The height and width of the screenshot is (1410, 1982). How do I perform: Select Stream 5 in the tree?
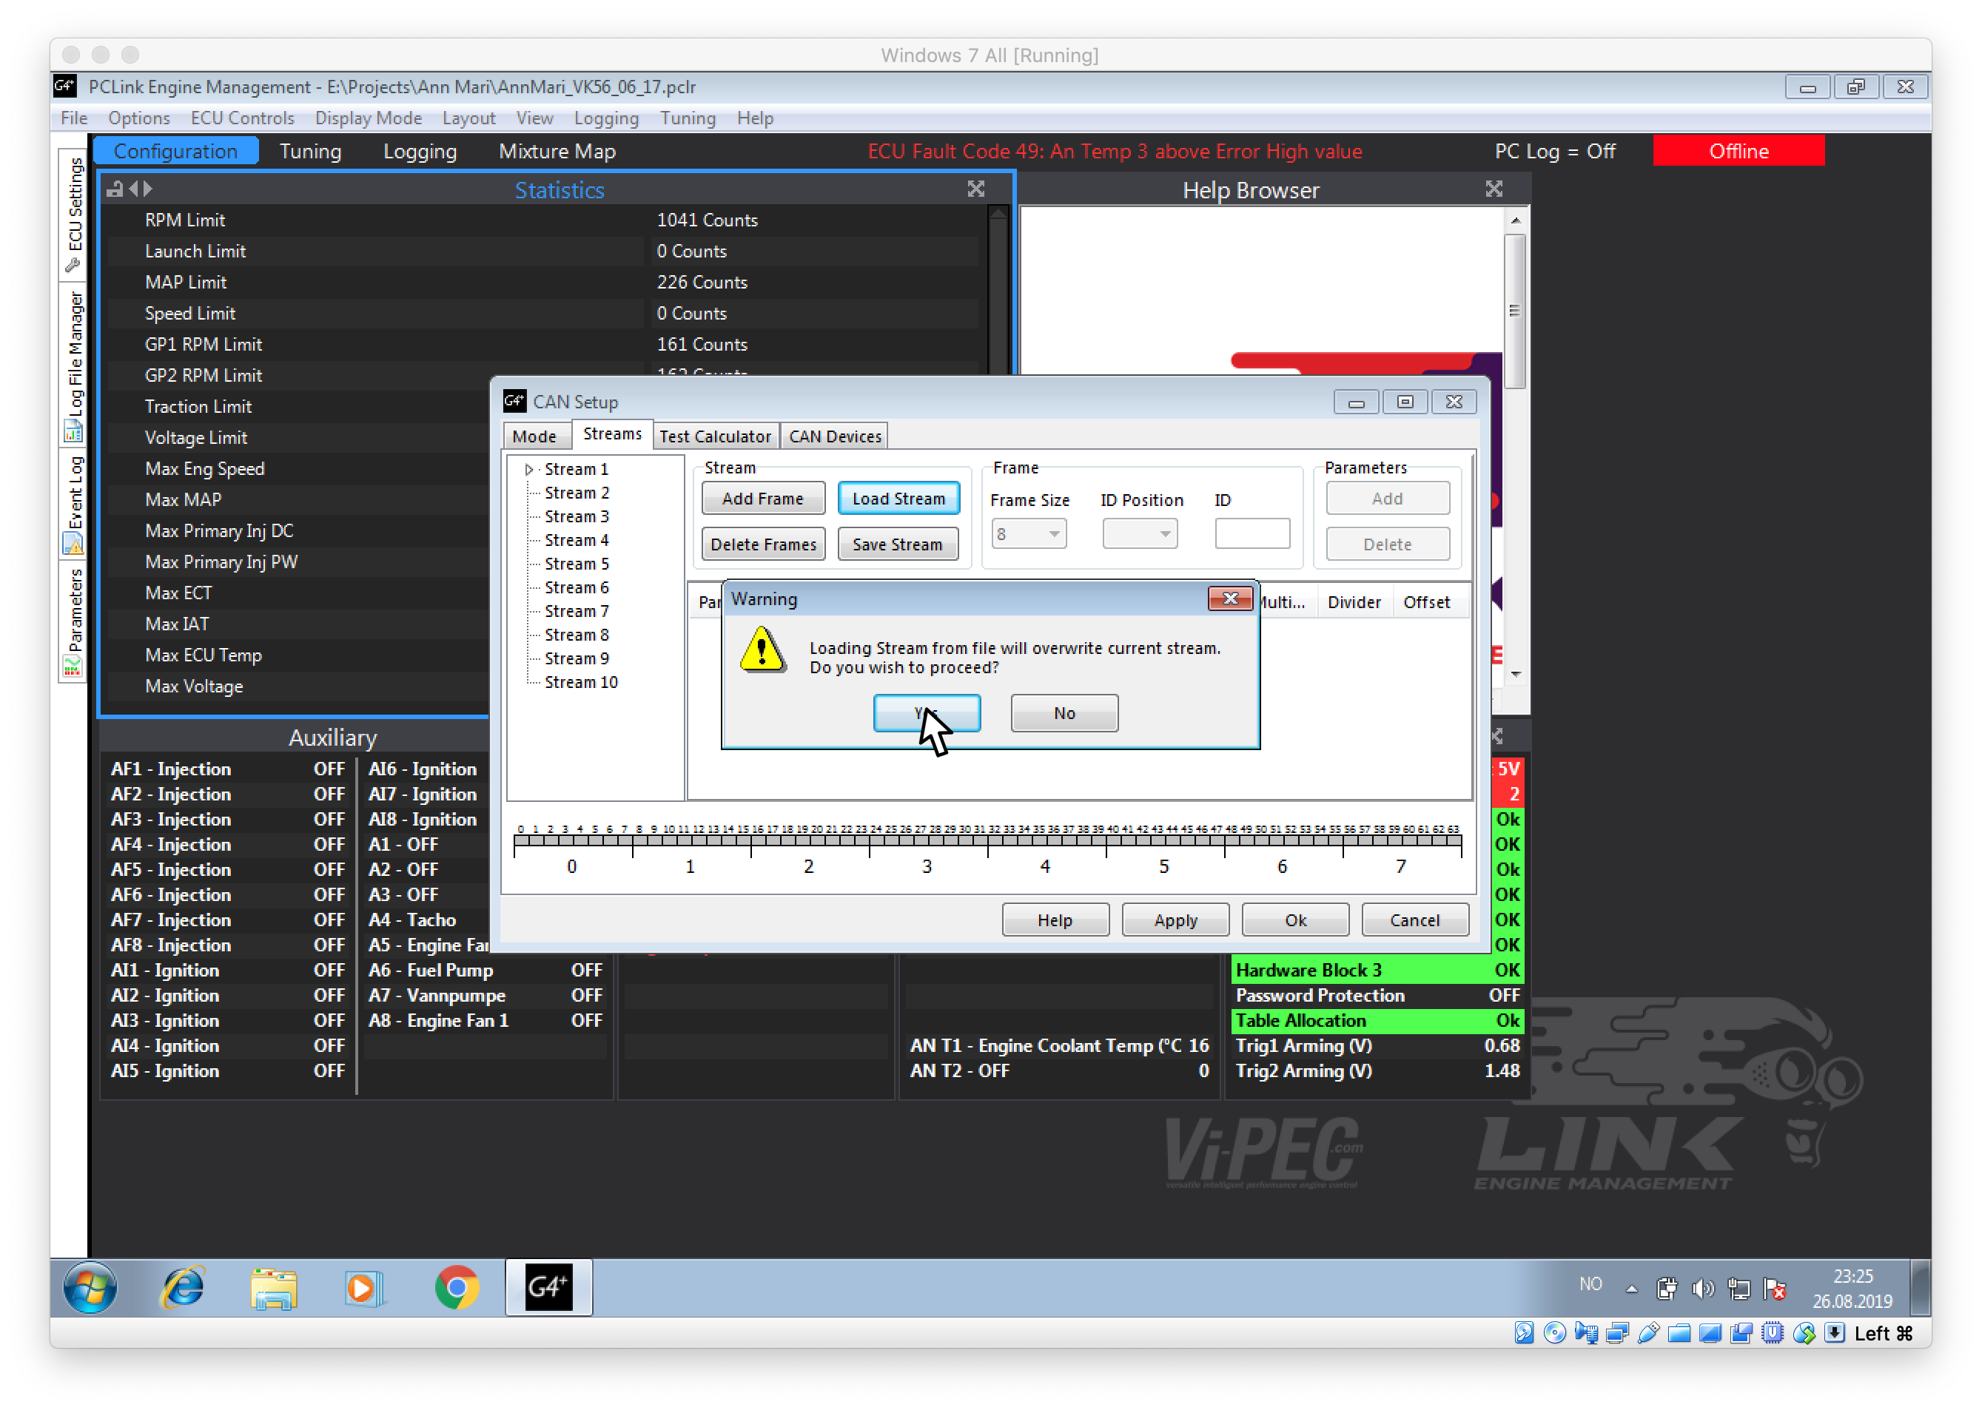tap(576, 564)
